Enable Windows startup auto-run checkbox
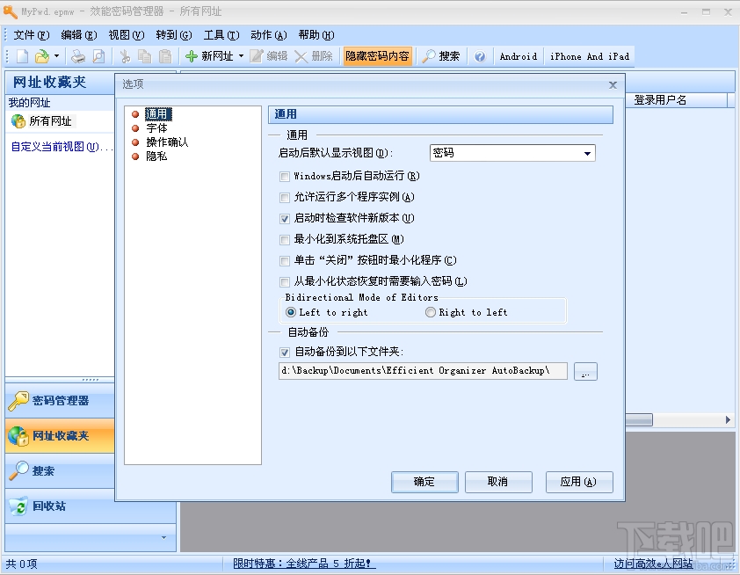The height and width of the screenshot is (575, 740). 285,176
